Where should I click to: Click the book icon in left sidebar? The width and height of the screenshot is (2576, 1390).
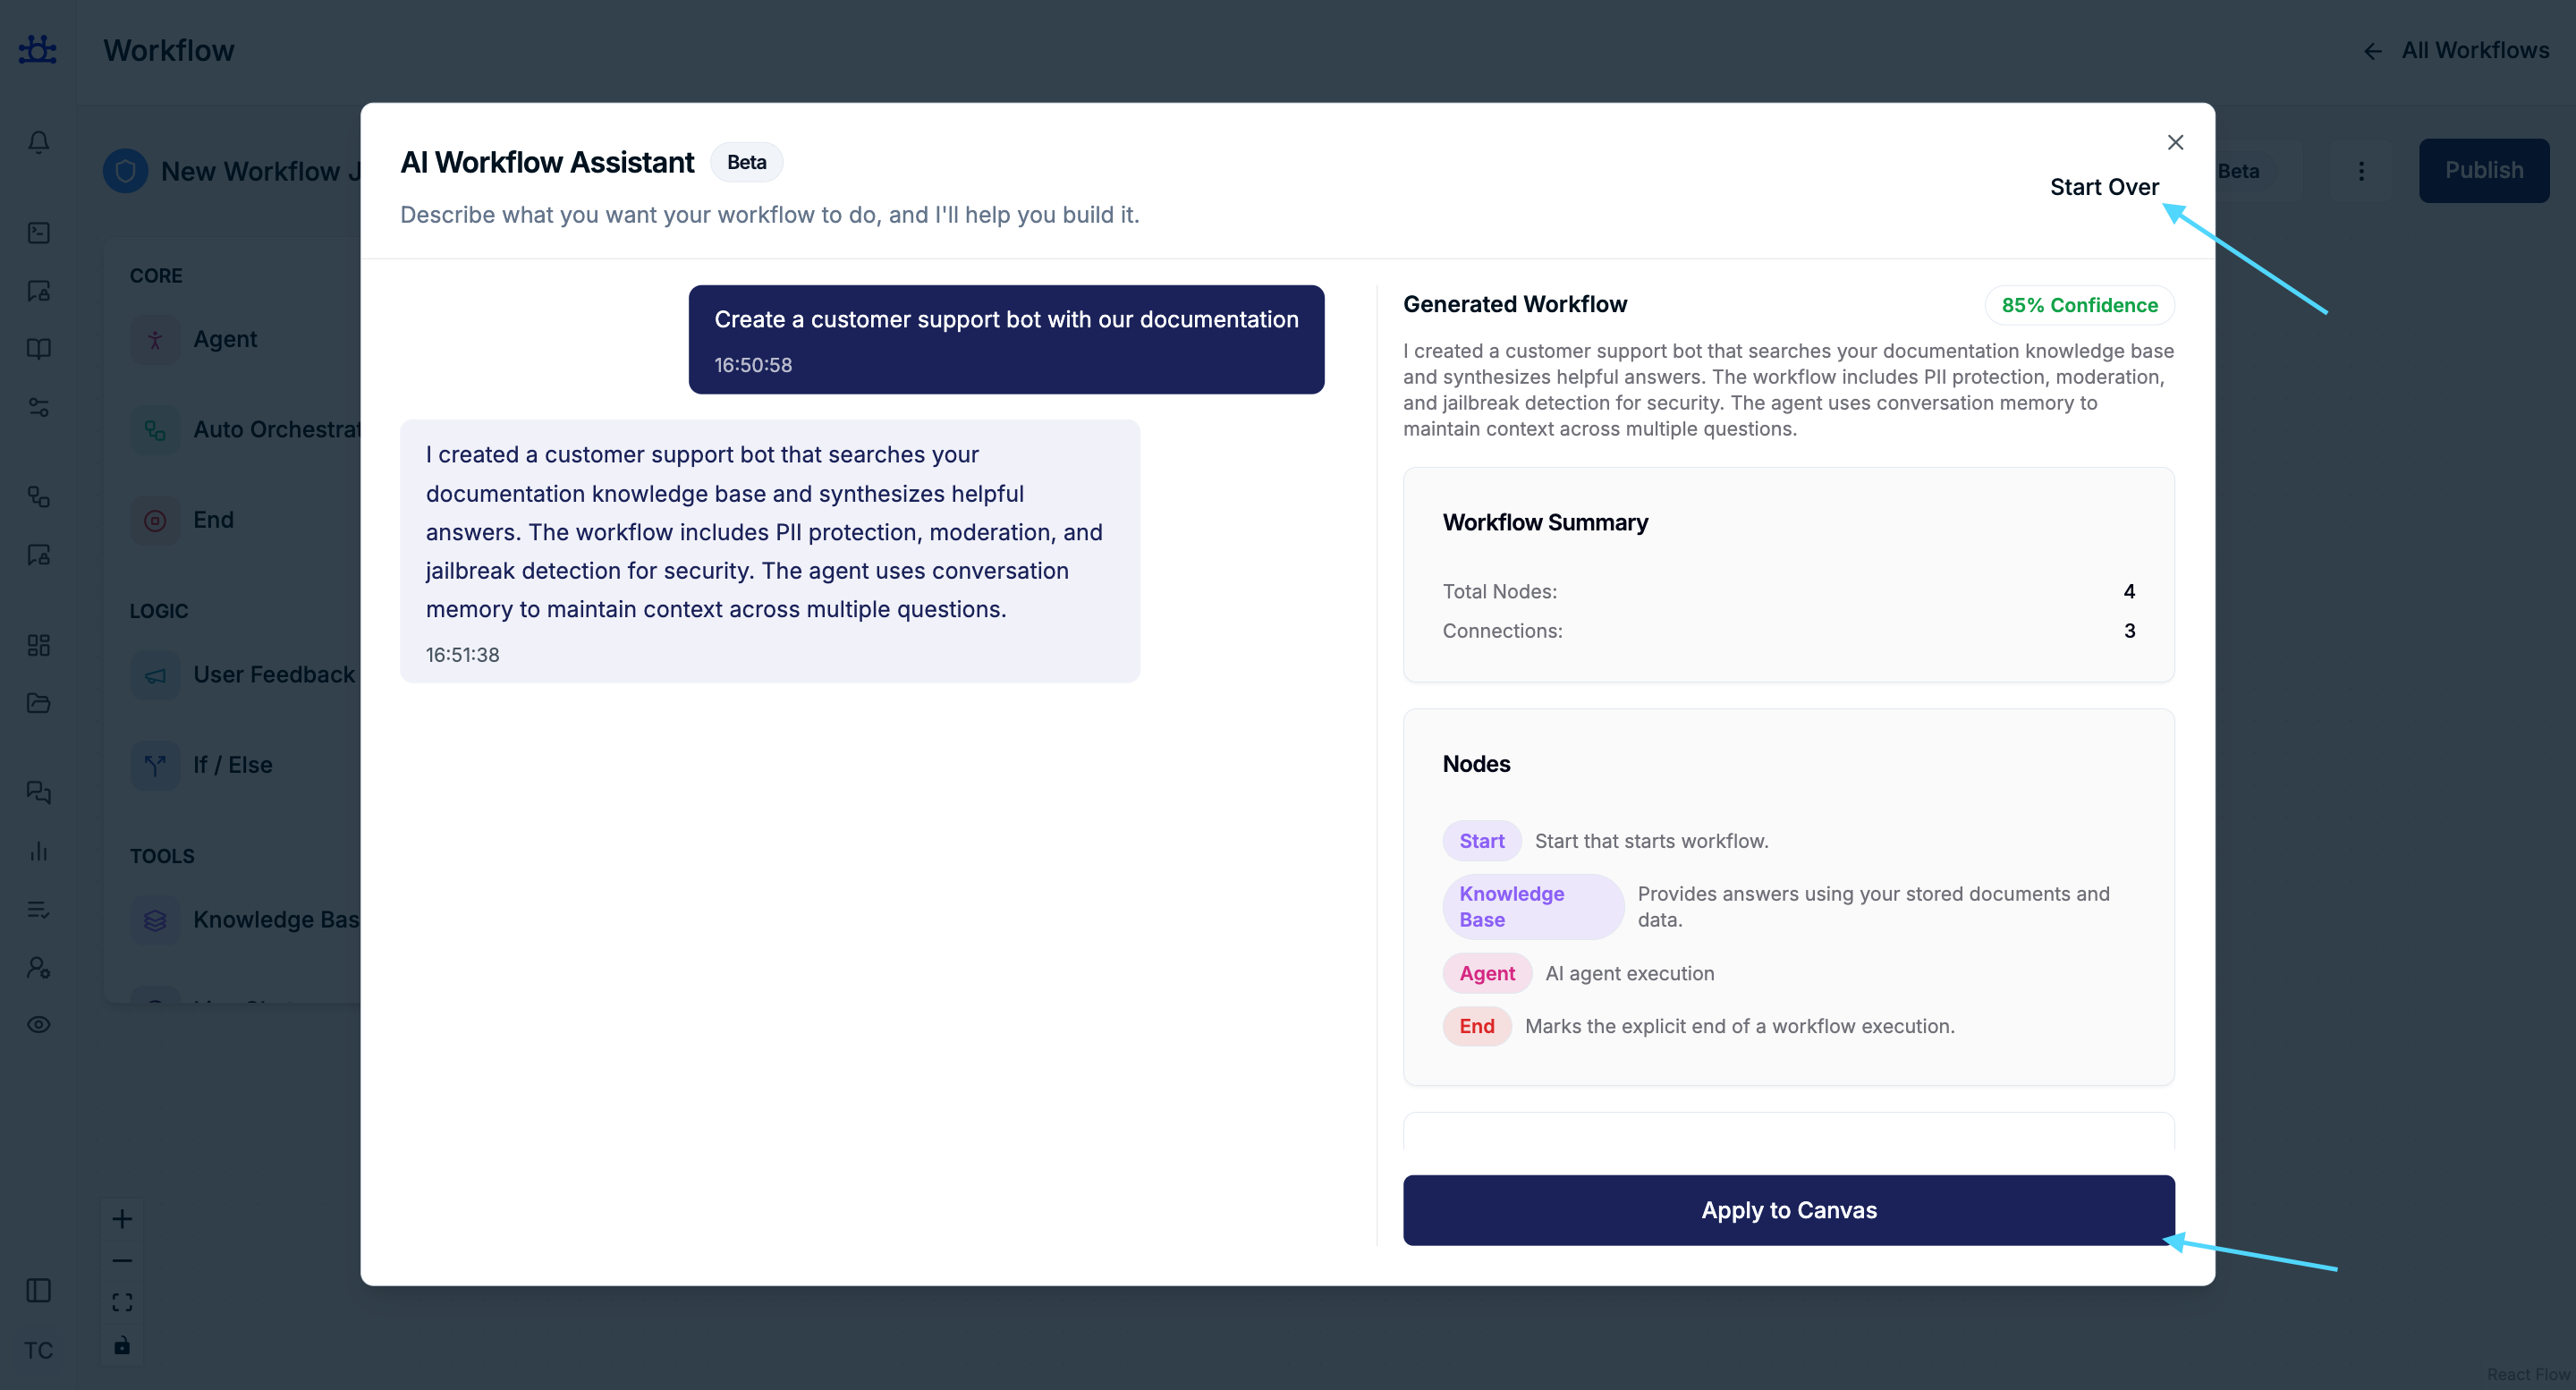pos(38,349)
